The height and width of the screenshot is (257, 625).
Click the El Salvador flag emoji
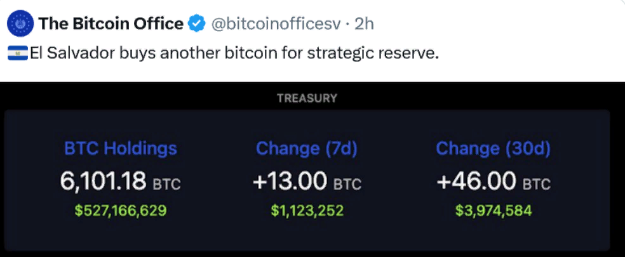pos(18,53)
